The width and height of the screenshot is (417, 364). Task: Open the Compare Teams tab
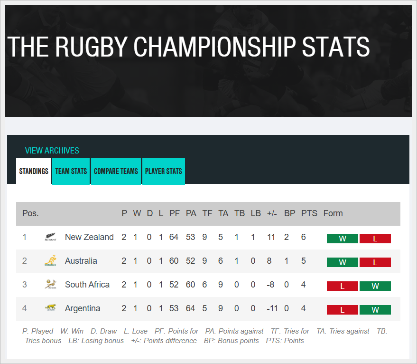(116, 171)
